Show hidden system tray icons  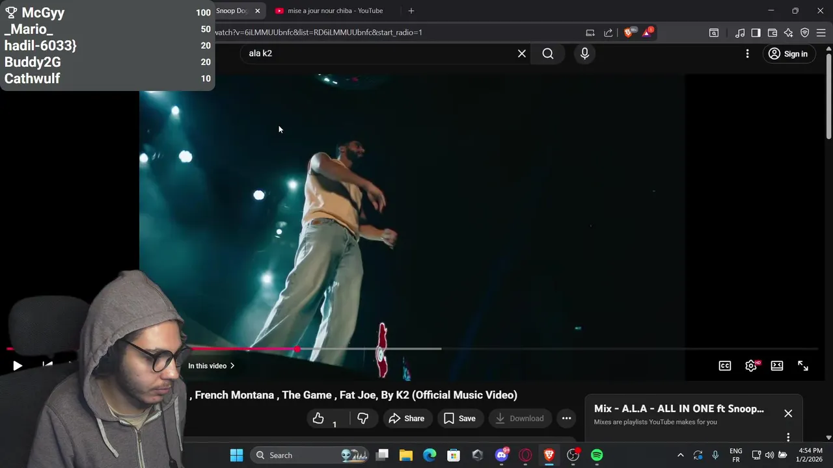(681, 455)
